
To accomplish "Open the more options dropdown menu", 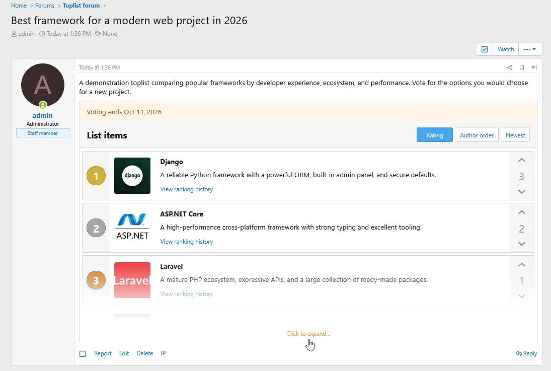I will click(x=530, y=49).
